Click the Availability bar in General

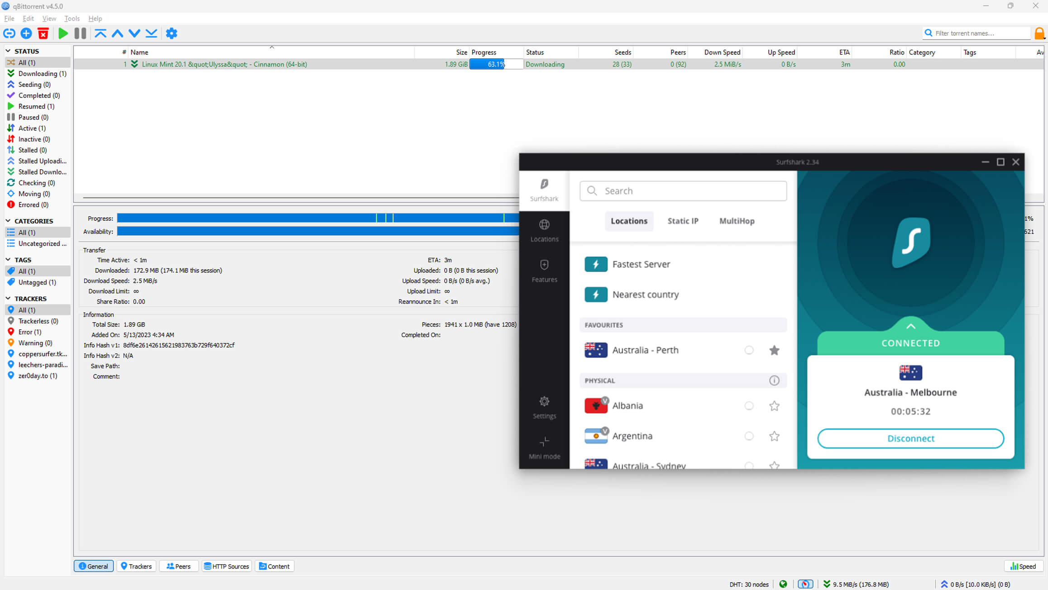[318, 231]
